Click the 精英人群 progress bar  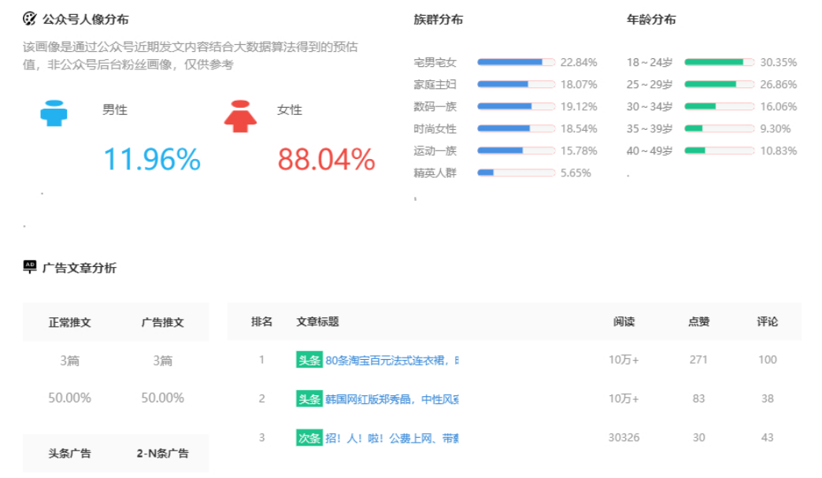click(x=516, y=172)
